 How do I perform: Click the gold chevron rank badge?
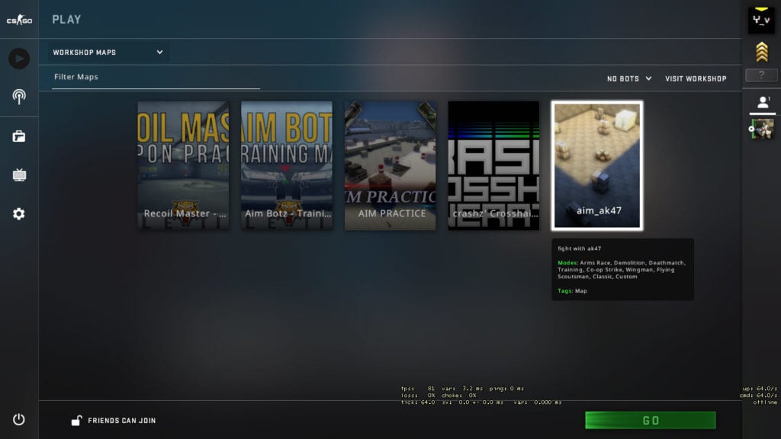(x=761, y=52)
